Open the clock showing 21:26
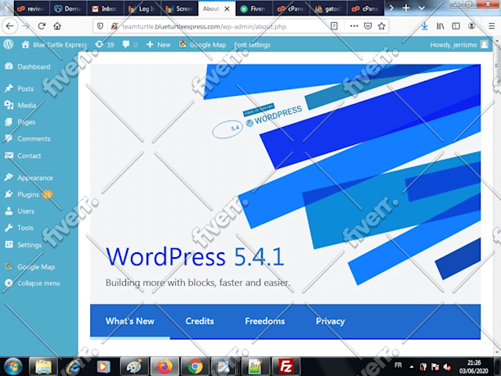The width and height of the screenshot is (501, 376). (x=474, y=366)
